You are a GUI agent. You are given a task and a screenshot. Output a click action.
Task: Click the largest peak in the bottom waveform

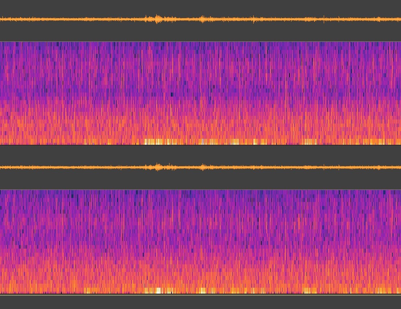click(x=157, y=167)
